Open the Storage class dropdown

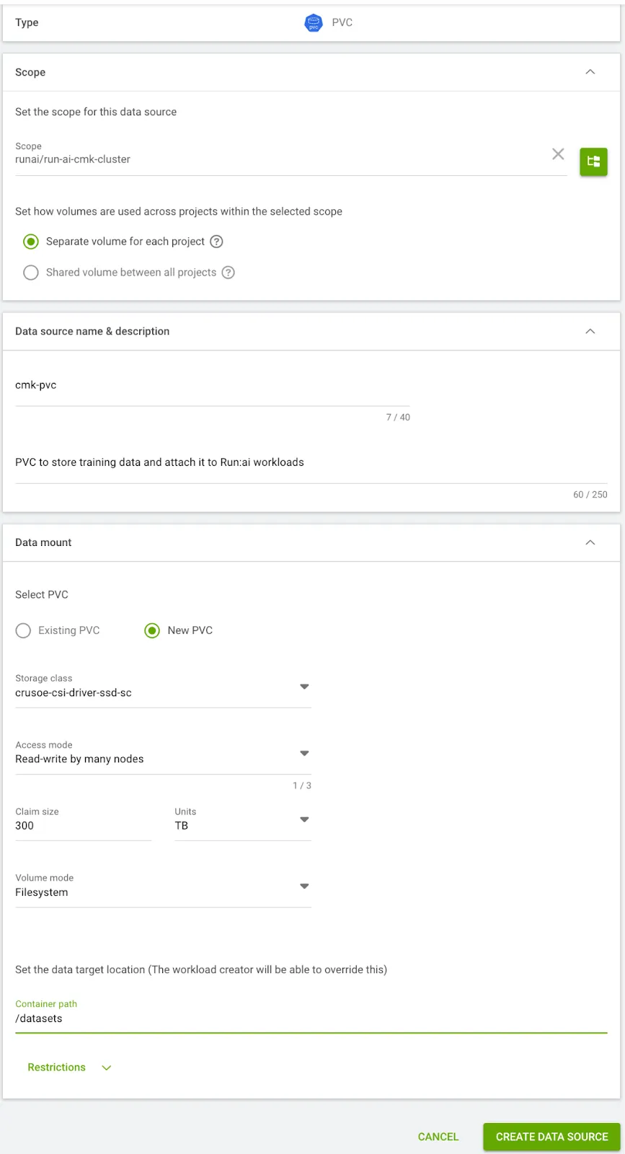coord(304,687)
